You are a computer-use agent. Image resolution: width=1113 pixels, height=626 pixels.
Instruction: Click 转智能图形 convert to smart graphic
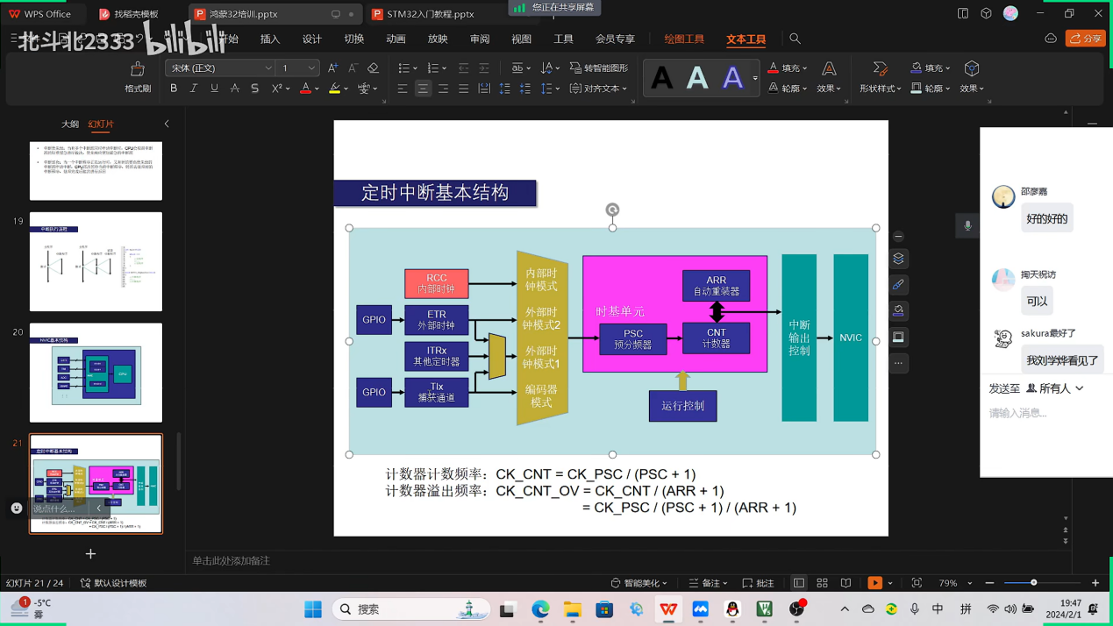pos(599,68)
